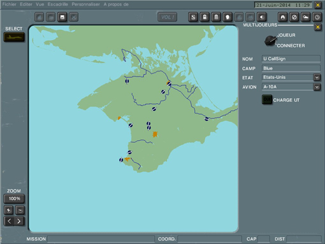This screenshot has height=244, width=325.
Task: Click the CAP heading readout field
Action: click(x=264, y=239)
